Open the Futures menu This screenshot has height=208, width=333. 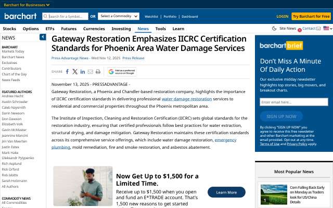point(69,29)
